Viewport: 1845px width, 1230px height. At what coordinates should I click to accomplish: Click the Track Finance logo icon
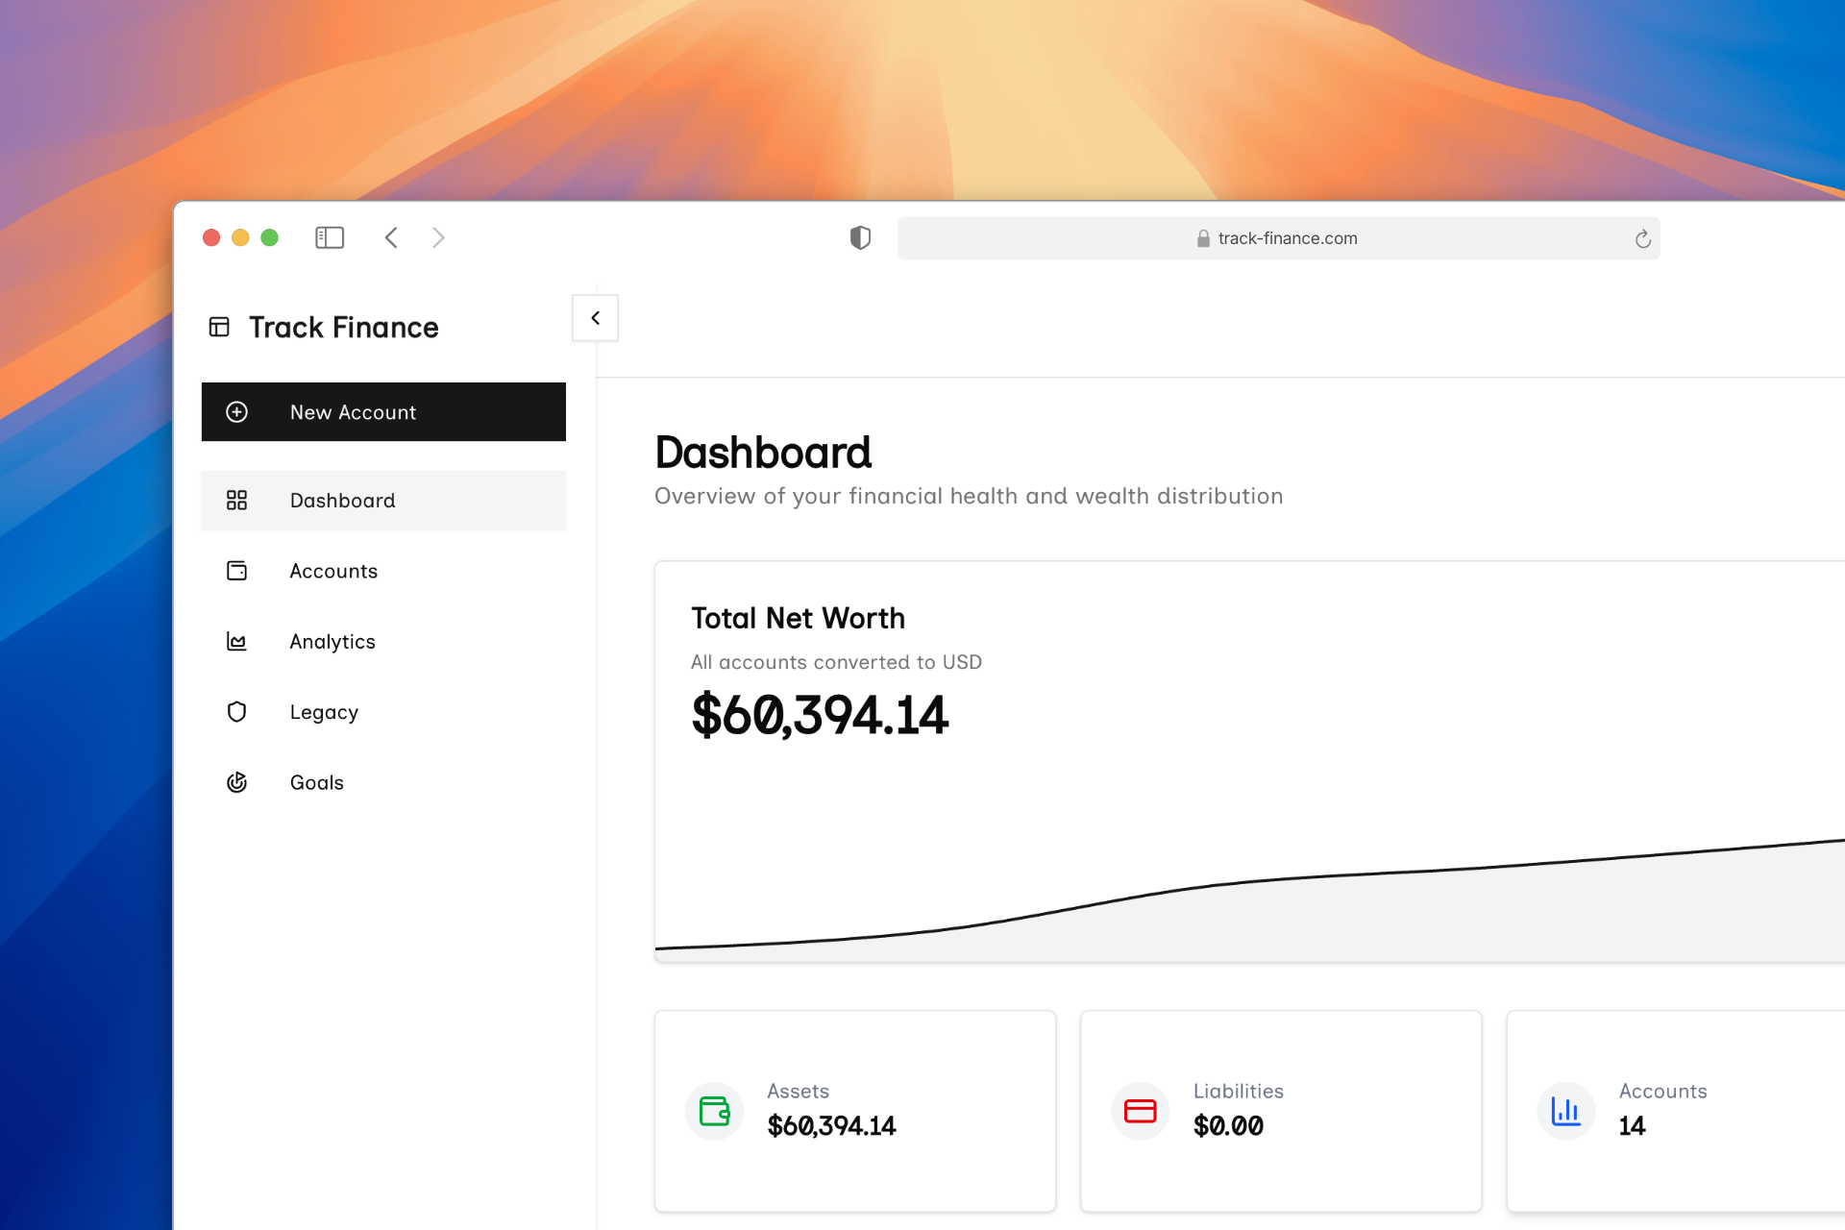point(219,328)
